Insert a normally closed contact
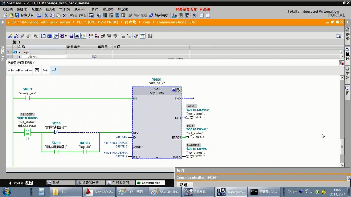 (x=19, y=70)
